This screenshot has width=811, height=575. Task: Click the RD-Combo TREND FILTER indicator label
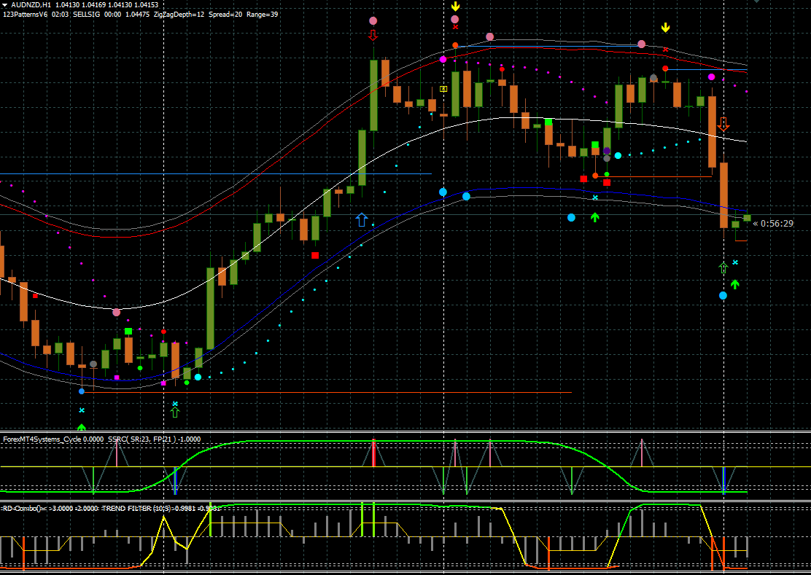[111, 509]
